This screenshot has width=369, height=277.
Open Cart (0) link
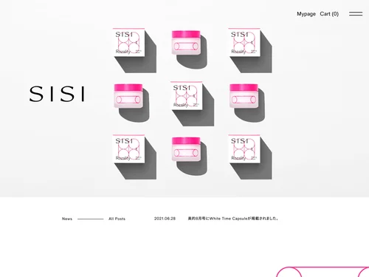(x=329, y=14)
